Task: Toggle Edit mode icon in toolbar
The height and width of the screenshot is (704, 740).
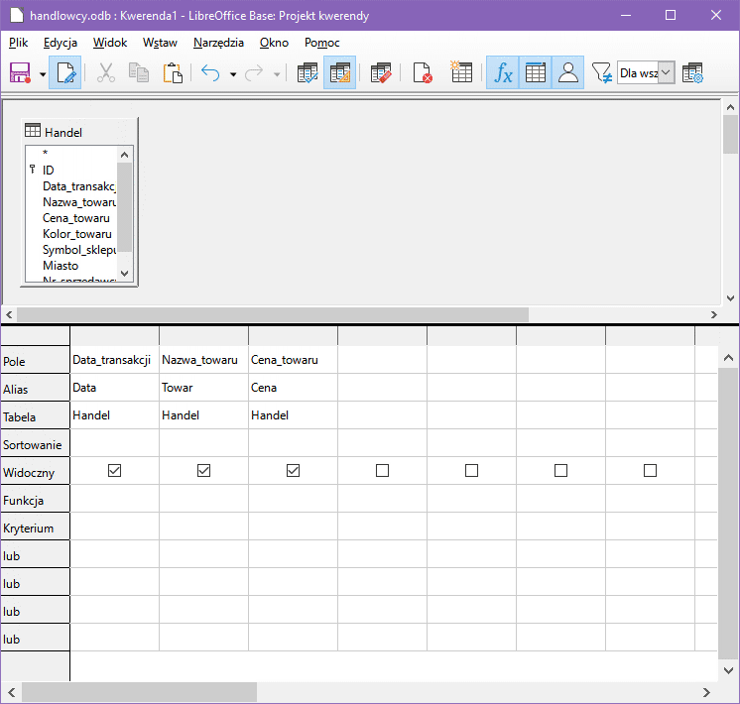Action: [66, 73]
